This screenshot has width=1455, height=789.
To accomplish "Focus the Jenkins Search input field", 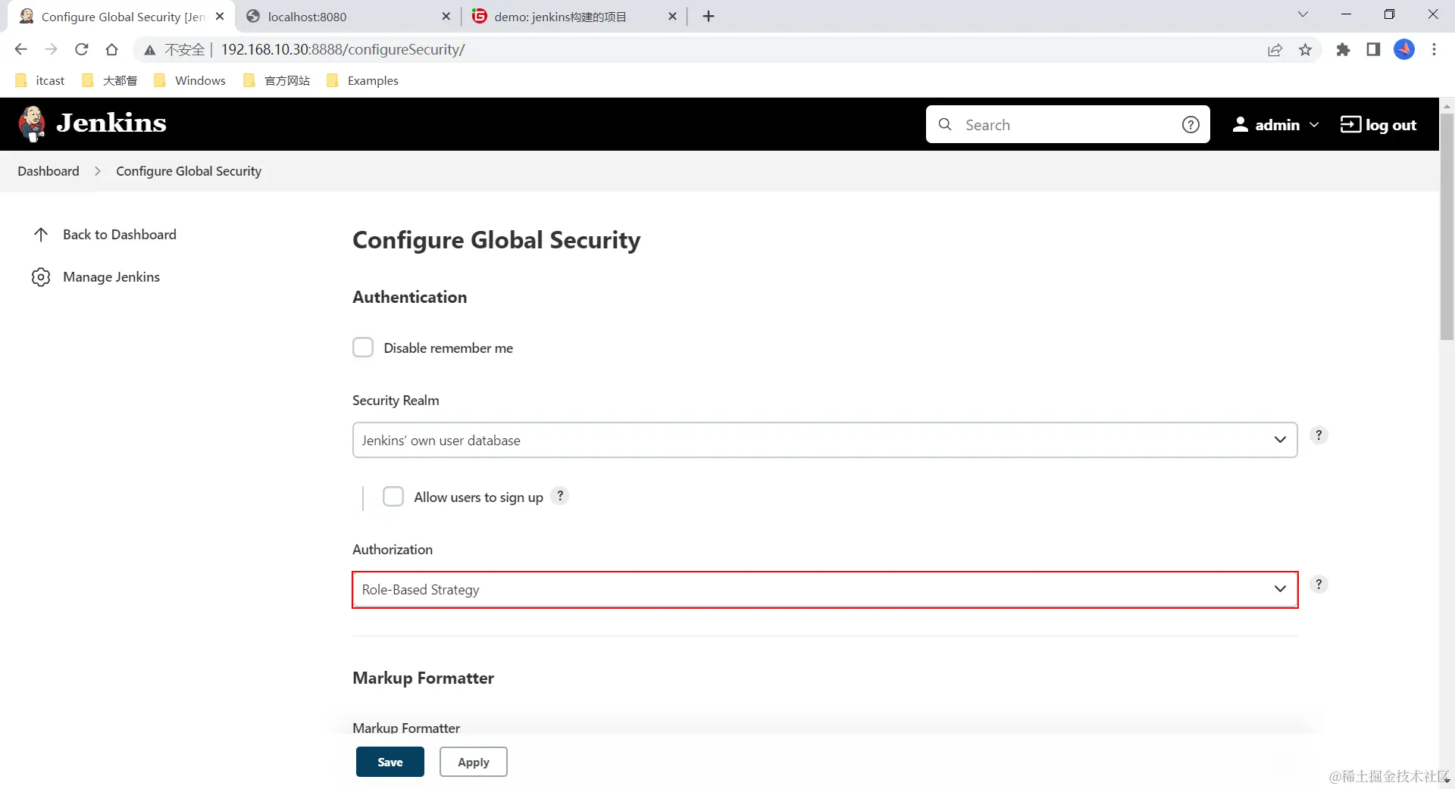I will (1069, 124).
